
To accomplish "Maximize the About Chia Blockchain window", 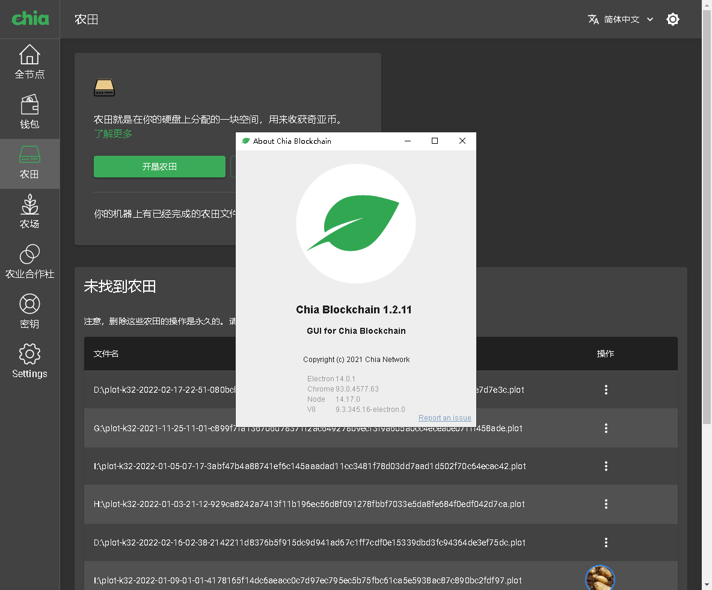I will point(435,141).
